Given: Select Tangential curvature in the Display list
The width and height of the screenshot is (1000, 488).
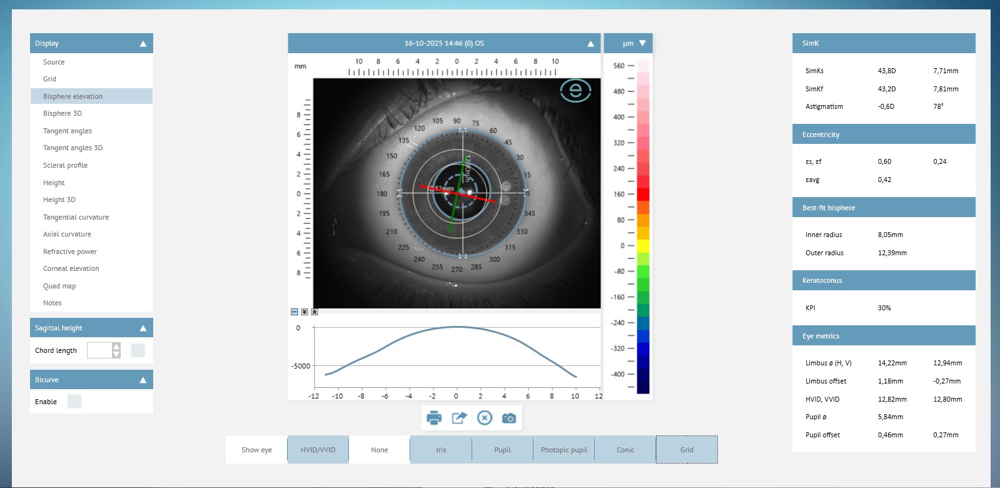Looking at the screenshot, I should (76, 217).
